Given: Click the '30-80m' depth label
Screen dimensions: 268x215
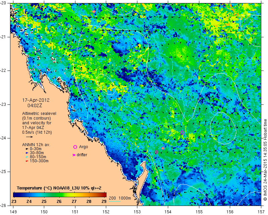Looking at the screenshot, I should (37, 153).
